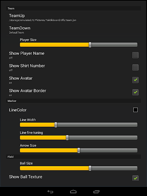Click the Ball Size slider handle
147x196 pixels.
click(90, 168)
